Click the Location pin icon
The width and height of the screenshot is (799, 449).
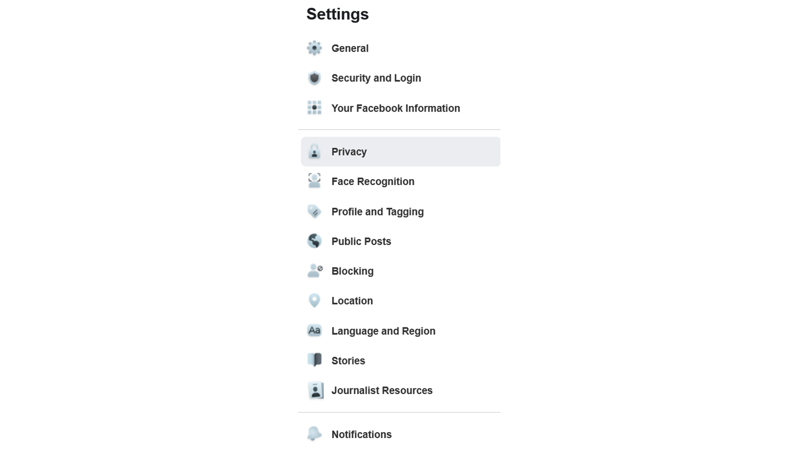tap(314, 301)
